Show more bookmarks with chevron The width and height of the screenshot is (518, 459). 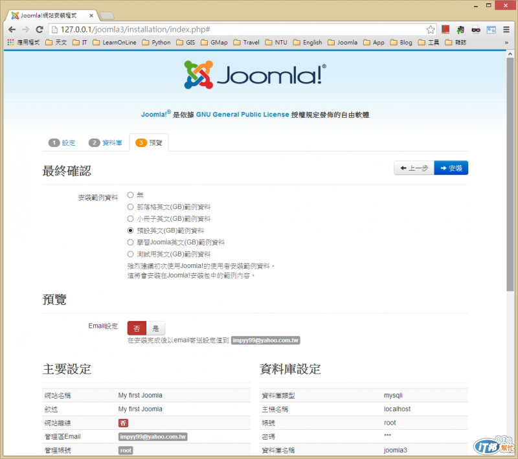pyautogui.click(x=506, y=43)
